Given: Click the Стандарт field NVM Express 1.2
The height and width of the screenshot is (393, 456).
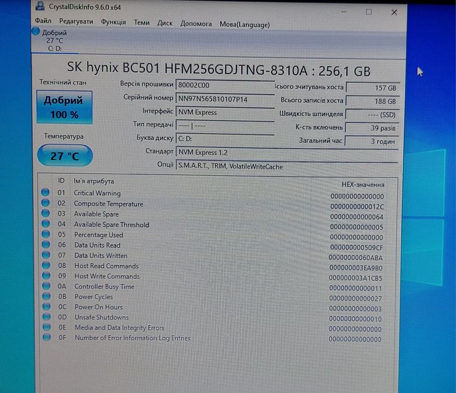Looking at the screenshot, I should [287, 152].
